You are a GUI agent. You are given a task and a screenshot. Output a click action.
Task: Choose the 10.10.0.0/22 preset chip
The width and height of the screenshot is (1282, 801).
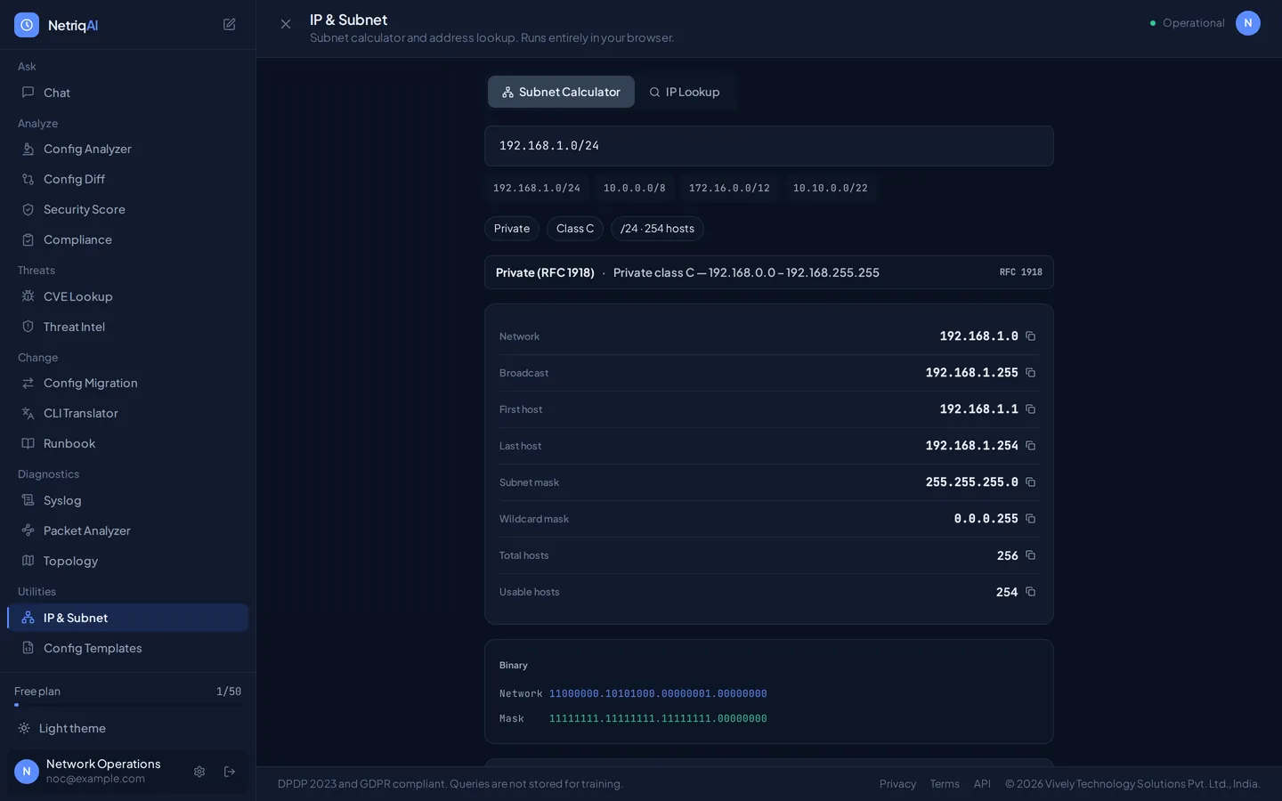point(831,188)
